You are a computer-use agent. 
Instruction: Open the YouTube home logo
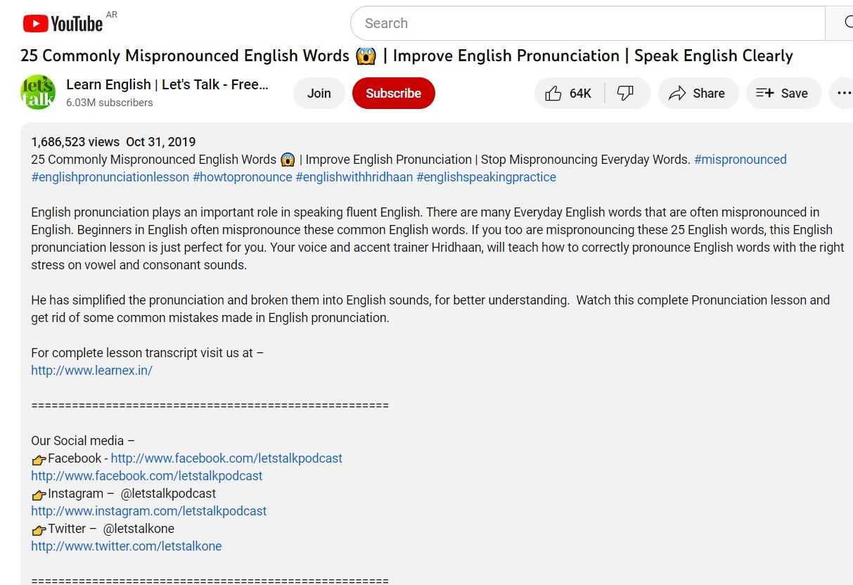click(x=63, y=24)
